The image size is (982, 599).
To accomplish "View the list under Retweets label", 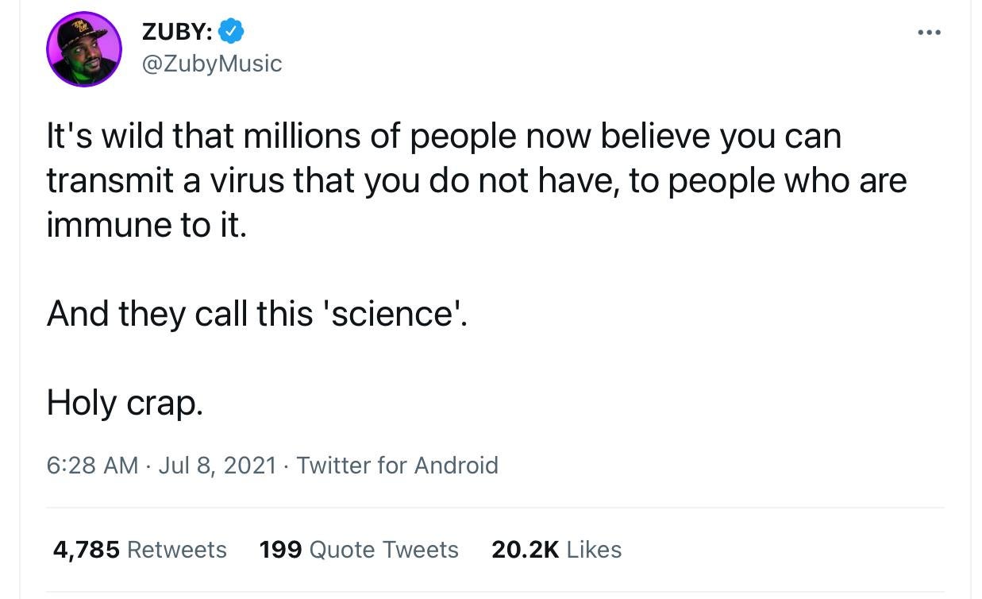I will click(x=177, y=550).
